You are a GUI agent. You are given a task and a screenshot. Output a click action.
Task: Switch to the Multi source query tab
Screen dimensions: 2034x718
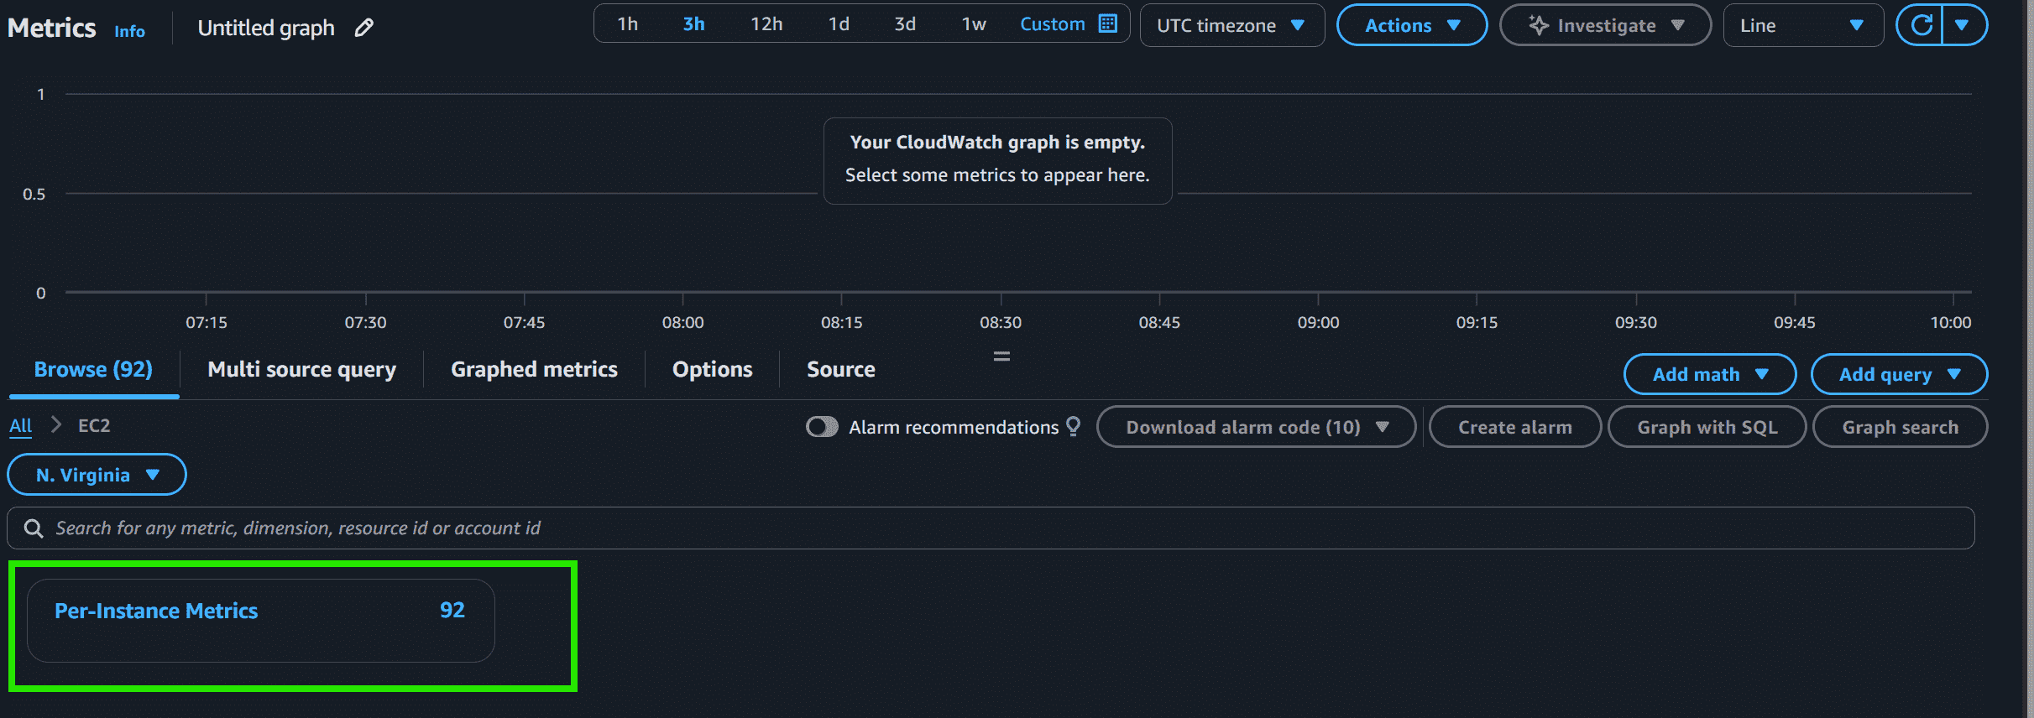pyautogui.click(x=301, y=370)
